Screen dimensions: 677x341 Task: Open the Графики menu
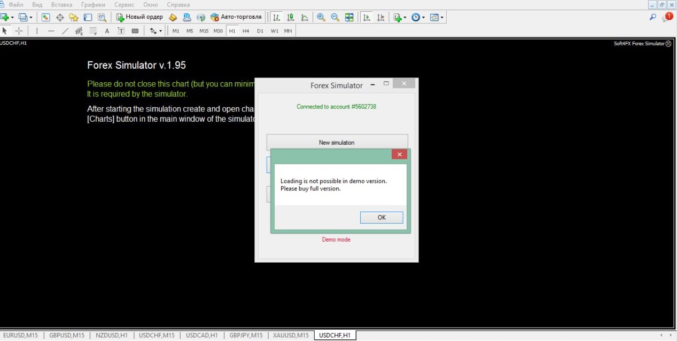pos(94,4)
